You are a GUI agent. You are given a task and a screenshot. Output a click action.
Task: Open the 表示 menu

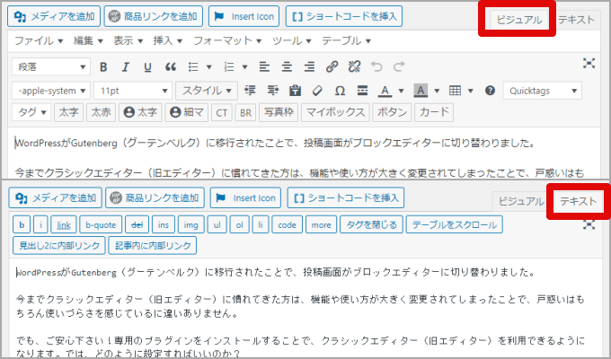tap(128, 40)
